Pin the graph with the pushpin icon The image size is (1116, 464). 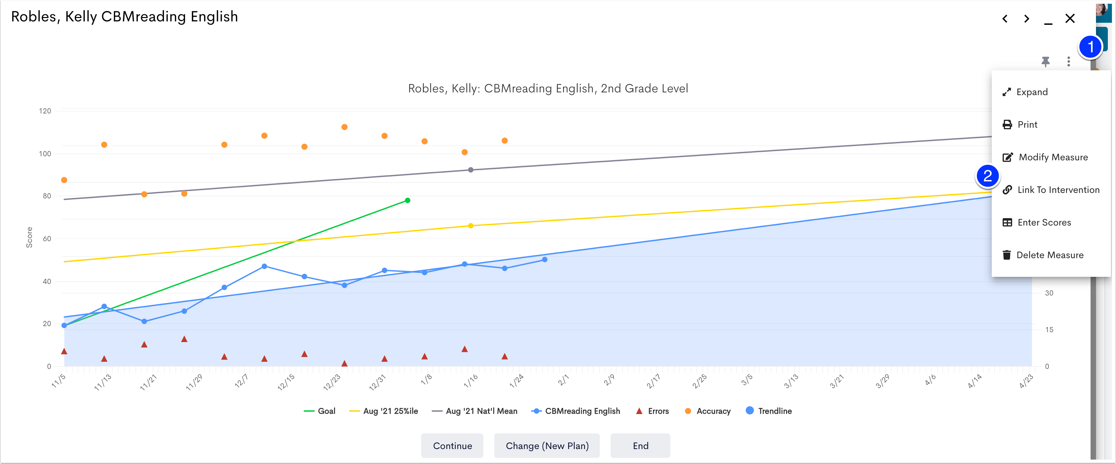tap(1045, 61)
